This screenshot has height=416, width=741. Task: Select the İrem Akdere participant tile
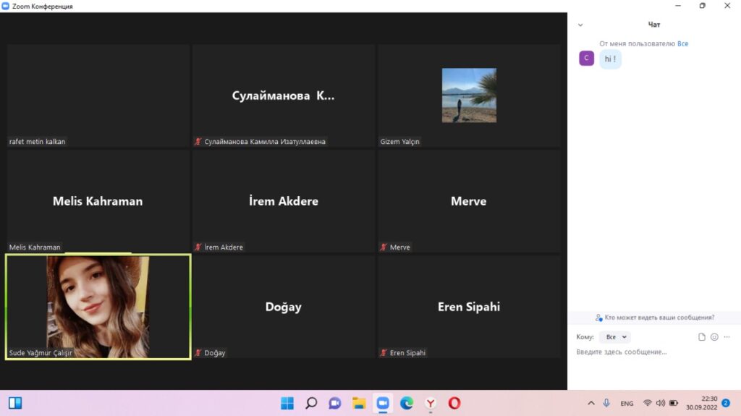point(284,201)
